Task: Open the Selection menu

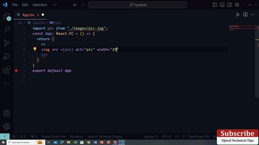Action: tap(40, 5)
